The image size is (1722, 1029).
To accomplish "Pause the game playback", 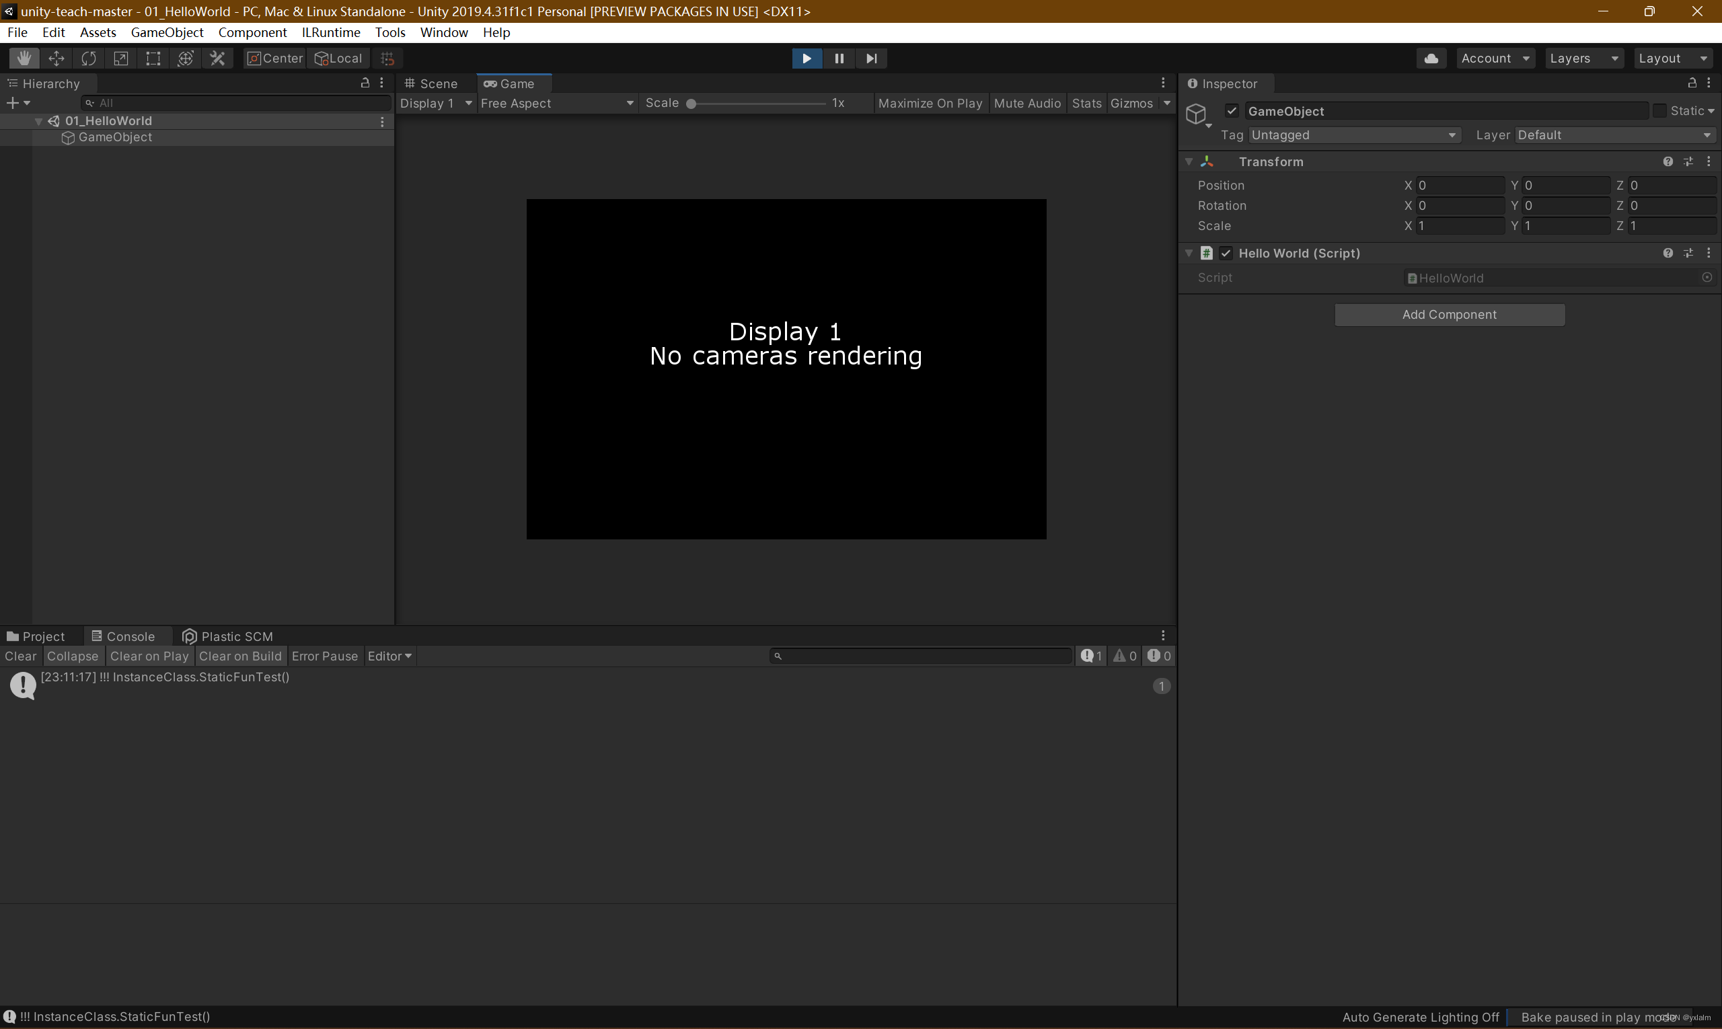I will pyautogui.click(x=839, y=59).
